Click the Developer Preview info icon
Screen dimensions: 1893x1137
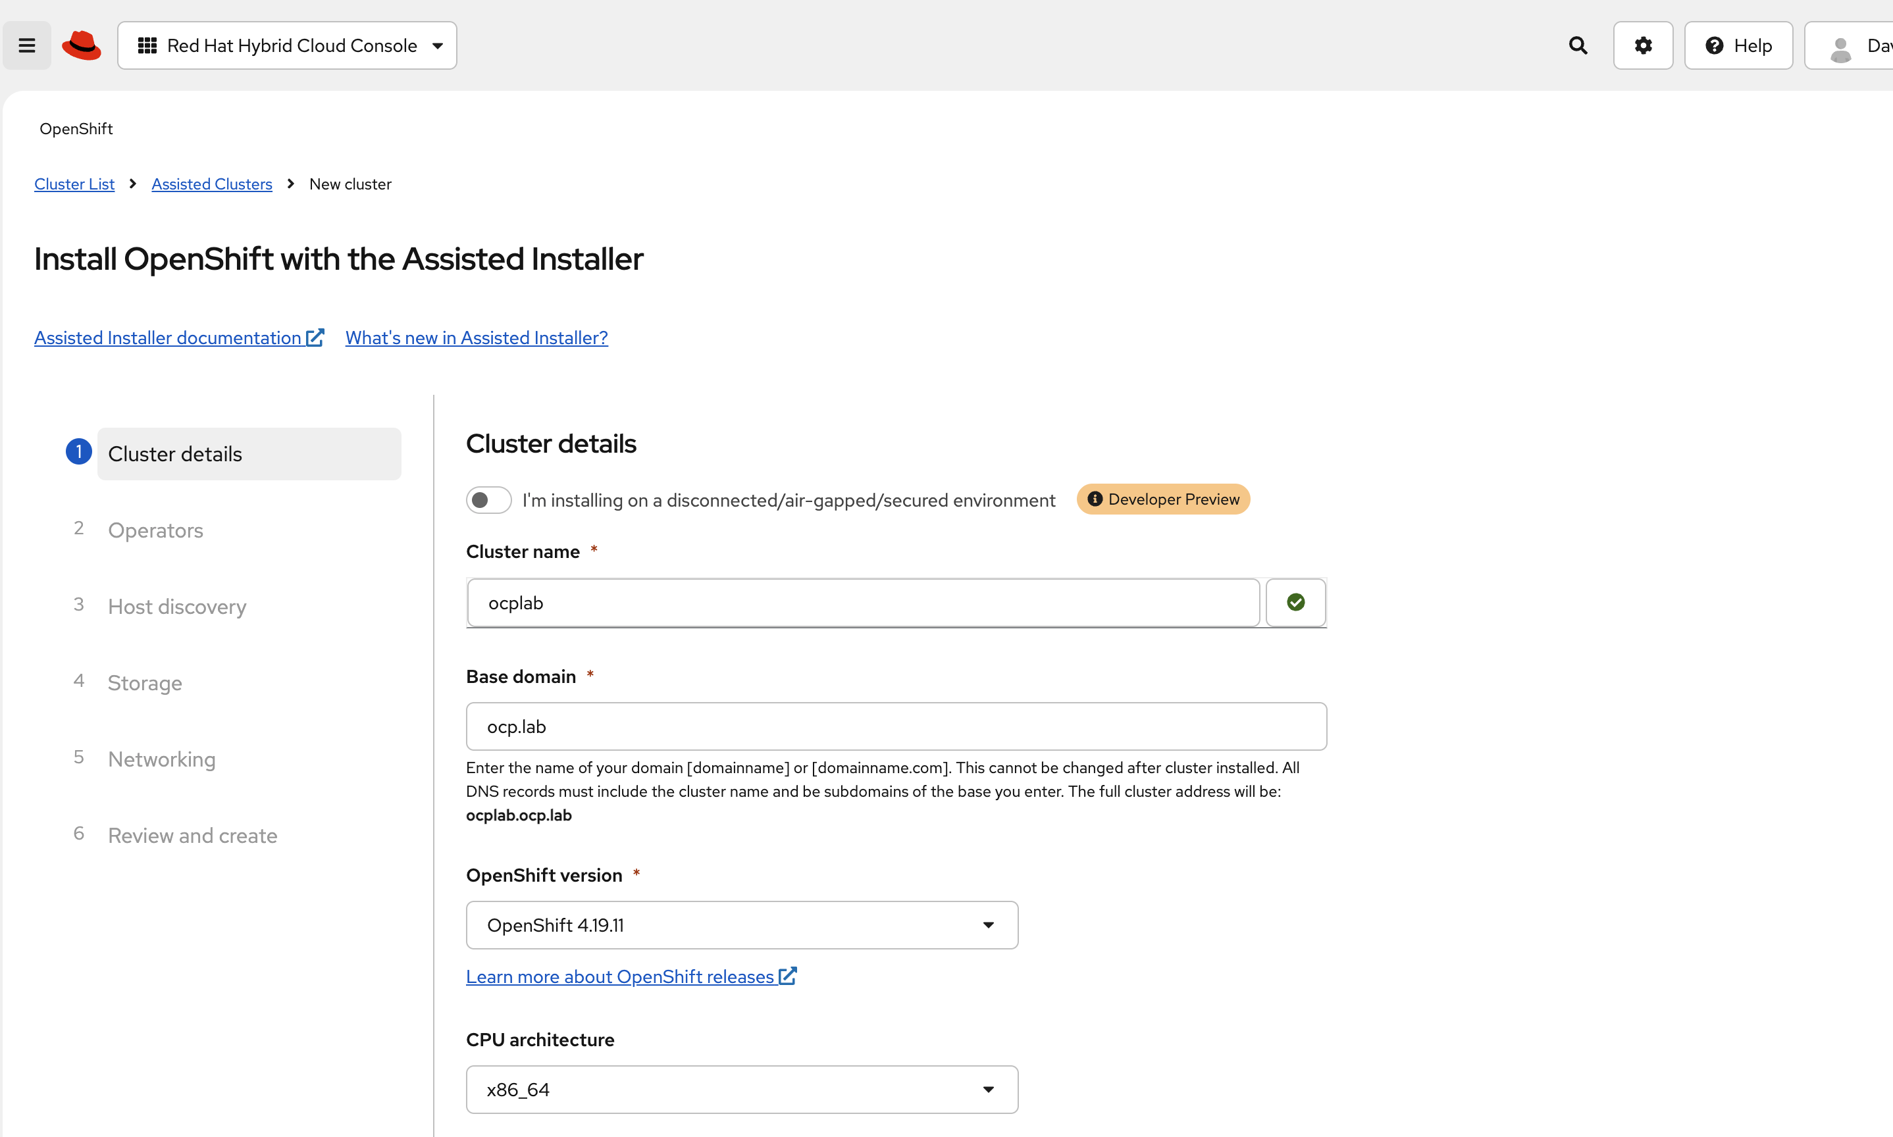1095,499
